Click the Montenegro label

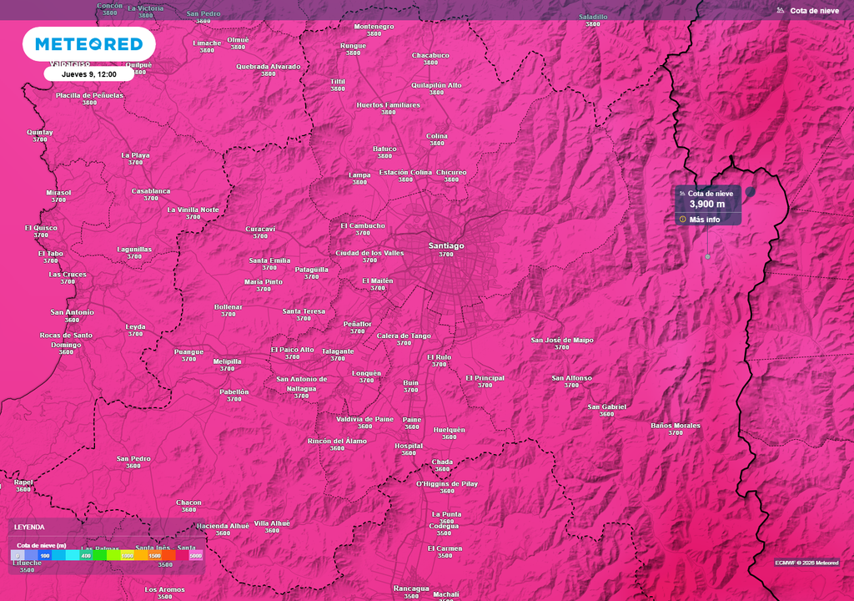[x=374, y=26]
